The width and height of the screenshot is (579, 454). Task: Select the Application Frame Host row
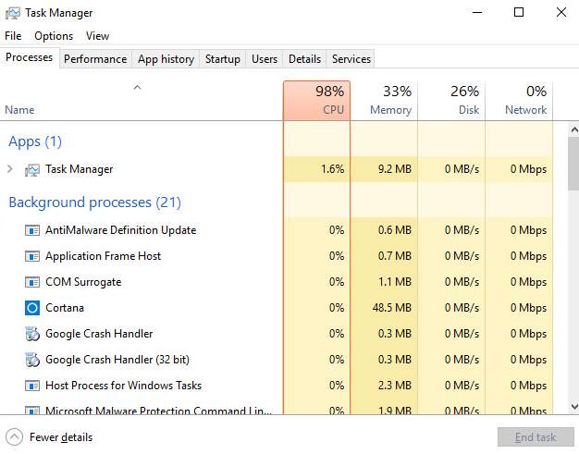click(277, 256)
